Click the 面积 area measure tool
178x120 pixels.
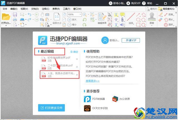click(169, 25)
